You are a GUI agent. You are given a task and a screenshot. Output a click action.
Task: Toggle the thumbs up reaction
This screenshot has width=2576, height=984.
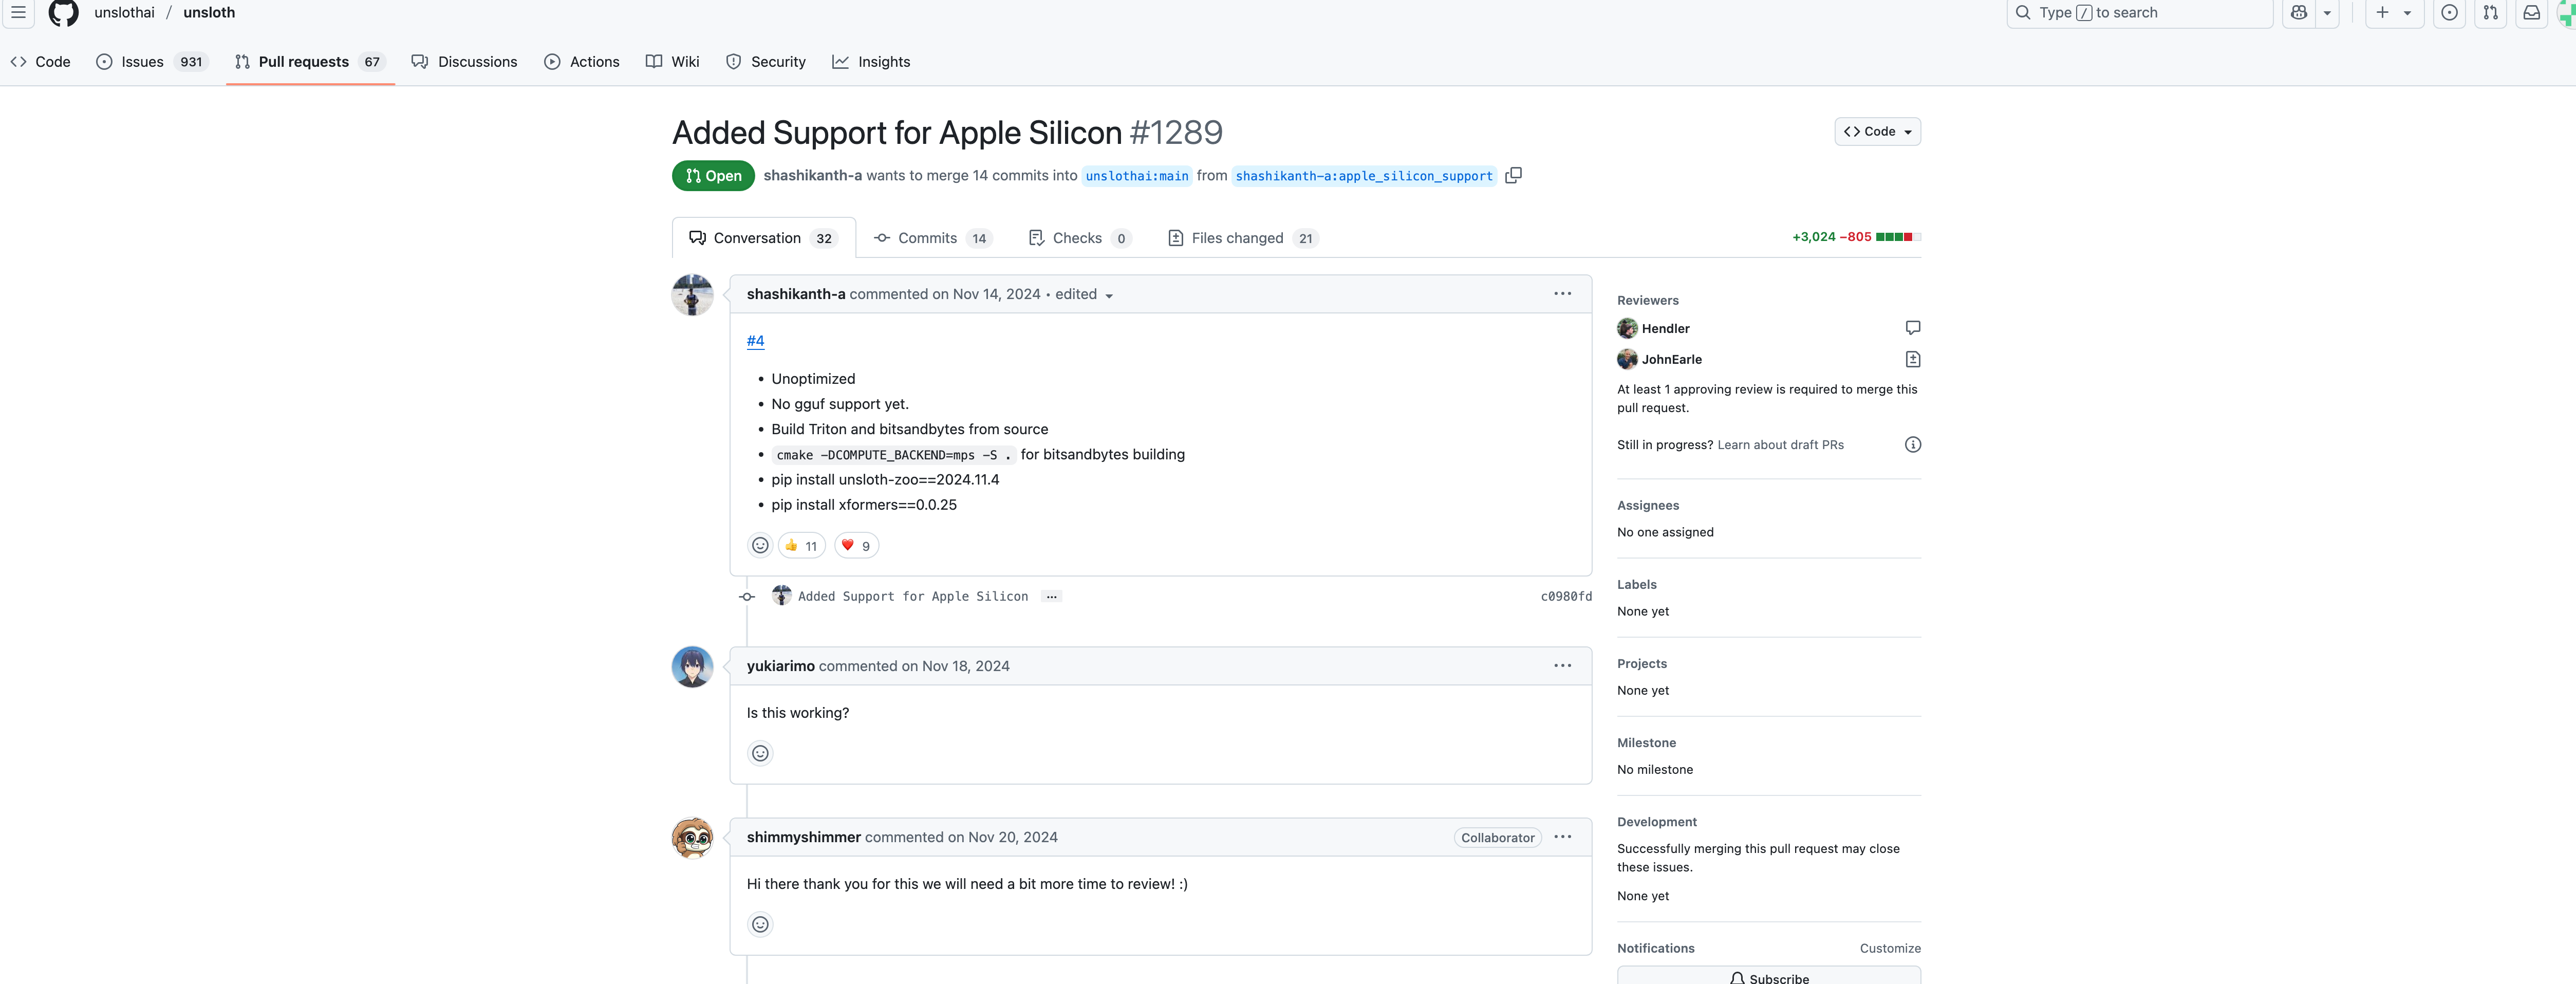coord(801,546)
